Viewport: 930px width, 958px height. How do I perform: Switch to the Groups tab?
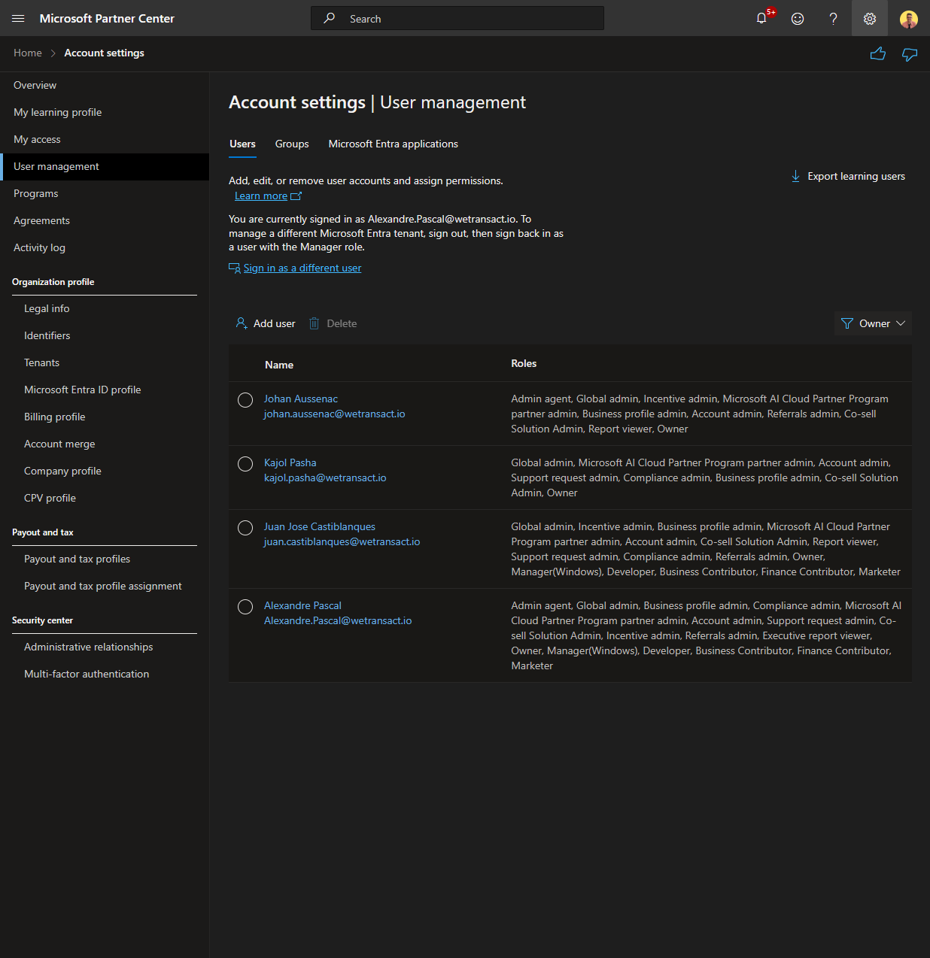(292, 144)
